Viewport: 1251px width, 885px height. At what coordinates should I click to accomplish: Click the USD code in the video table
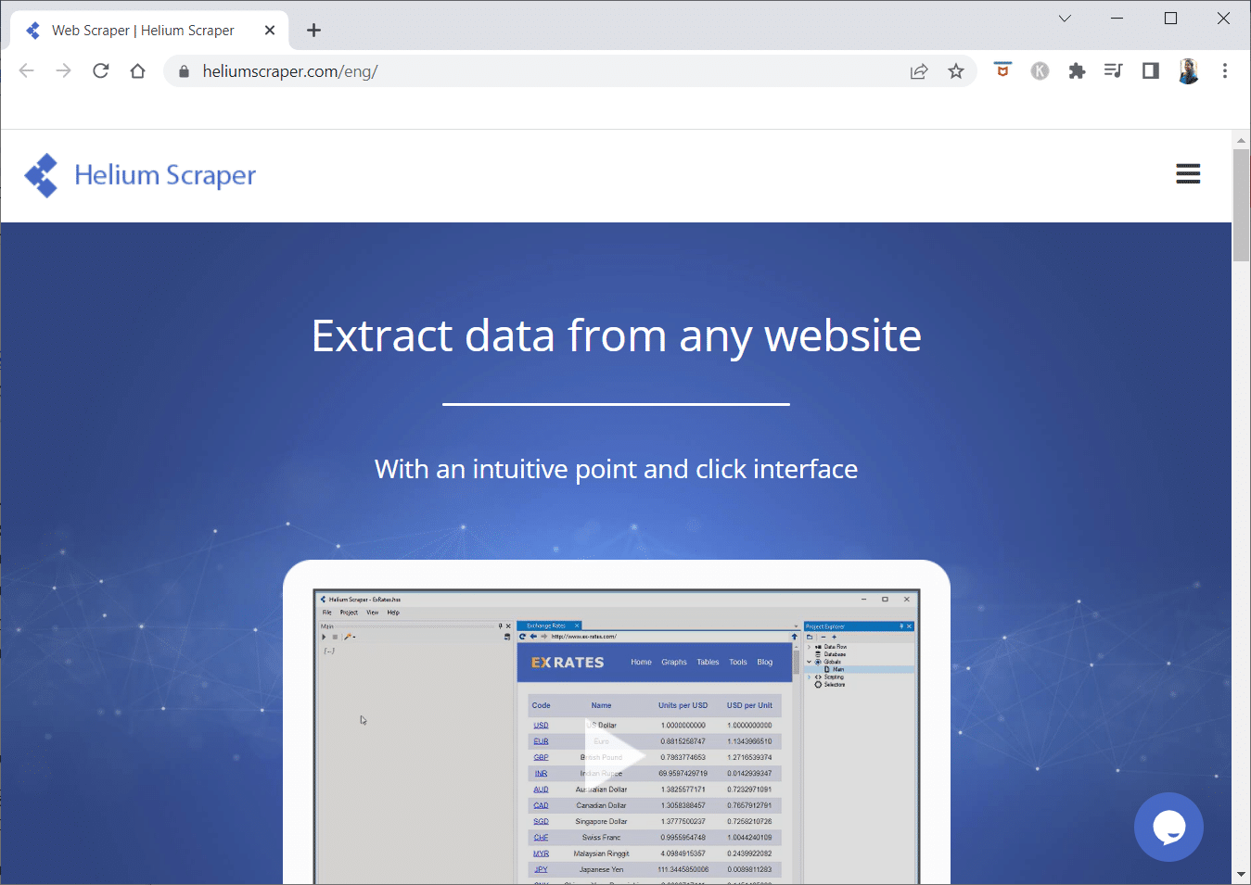click(541, 726)
